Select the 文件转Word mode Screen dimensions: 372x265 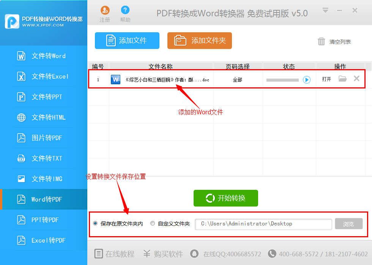(44, 56)
